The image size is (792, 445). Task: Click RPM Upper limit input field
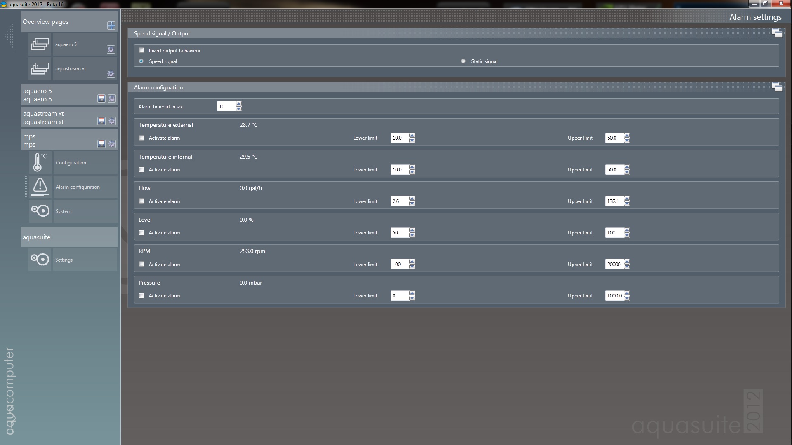point(614,265)
